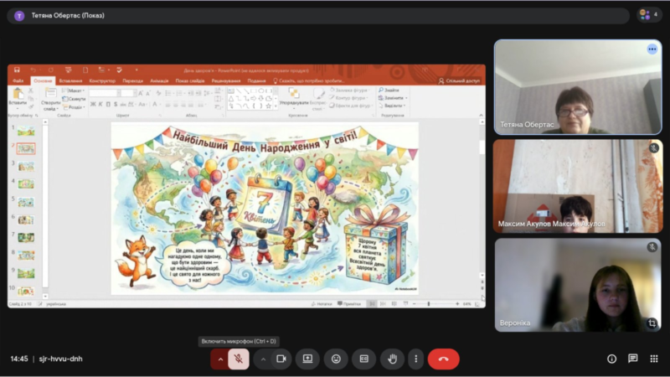The width and height of the screenshot is (670, 377).
Task: Click the crop icon on Вероніка's tile
Action: coord(652,322)
